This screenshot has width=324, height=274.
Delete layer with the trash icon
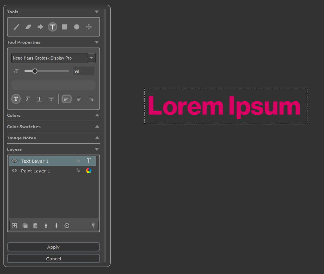tap(35, 226)
